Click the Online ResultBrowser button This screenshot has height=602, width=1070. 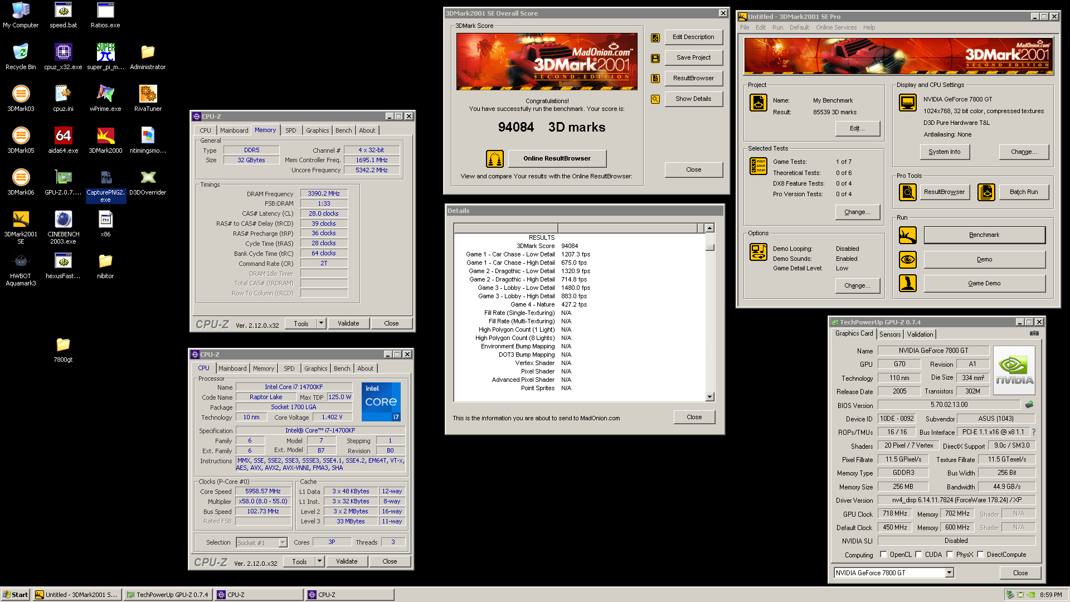click(x=557, y=159)
